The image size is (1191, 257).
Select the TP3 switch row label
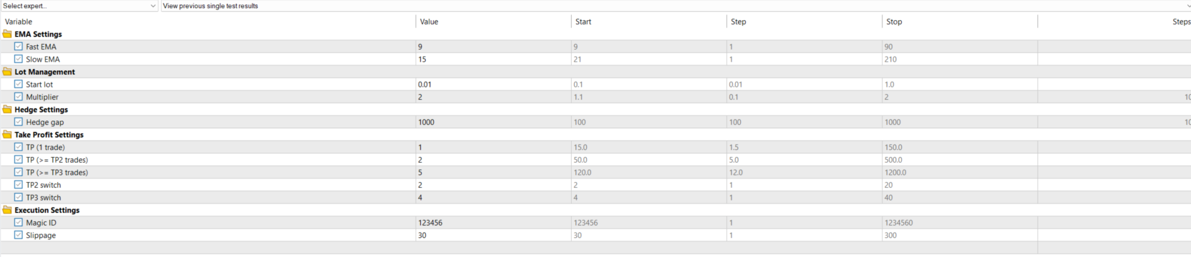43,197
